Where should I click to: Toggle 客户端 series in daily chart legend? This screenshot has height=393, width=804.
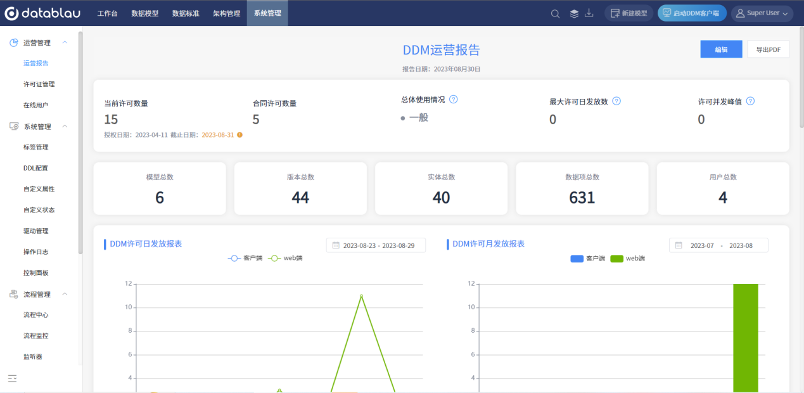pos(245,258)
